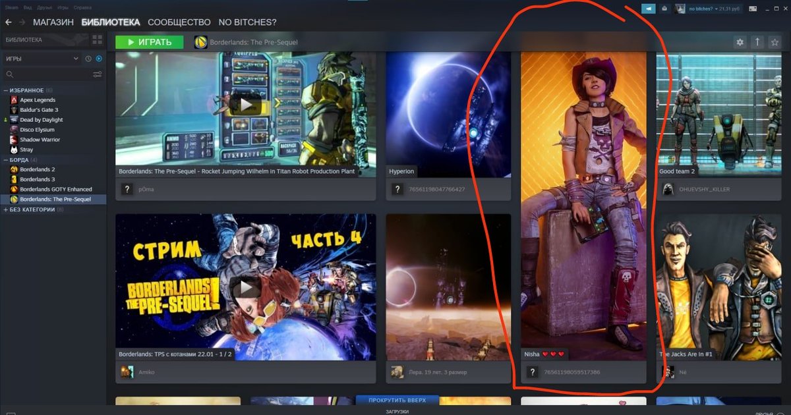Click the Play (ИГРАТЬ) button

coord(150,42)
